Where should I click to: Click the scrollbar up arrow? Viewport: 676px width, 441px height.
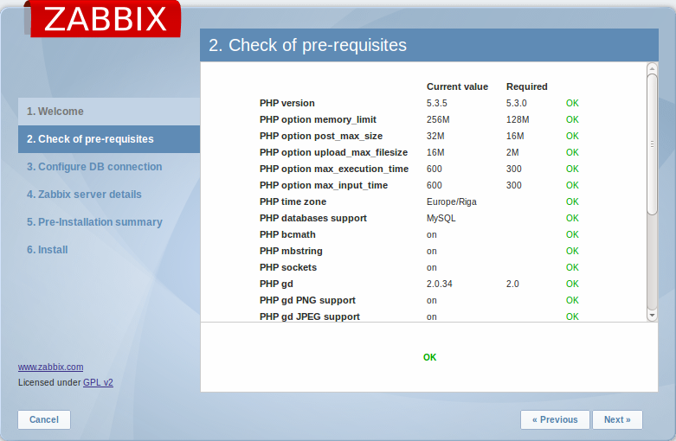pyautogui.click(x=652, y=68)
